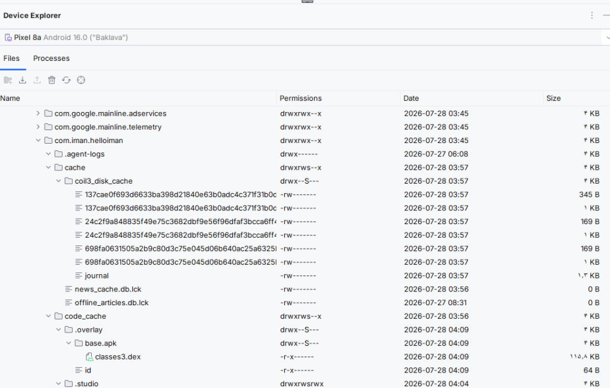
Task: Click the classes3.dex file icon
Action: (x=89, y=357)
